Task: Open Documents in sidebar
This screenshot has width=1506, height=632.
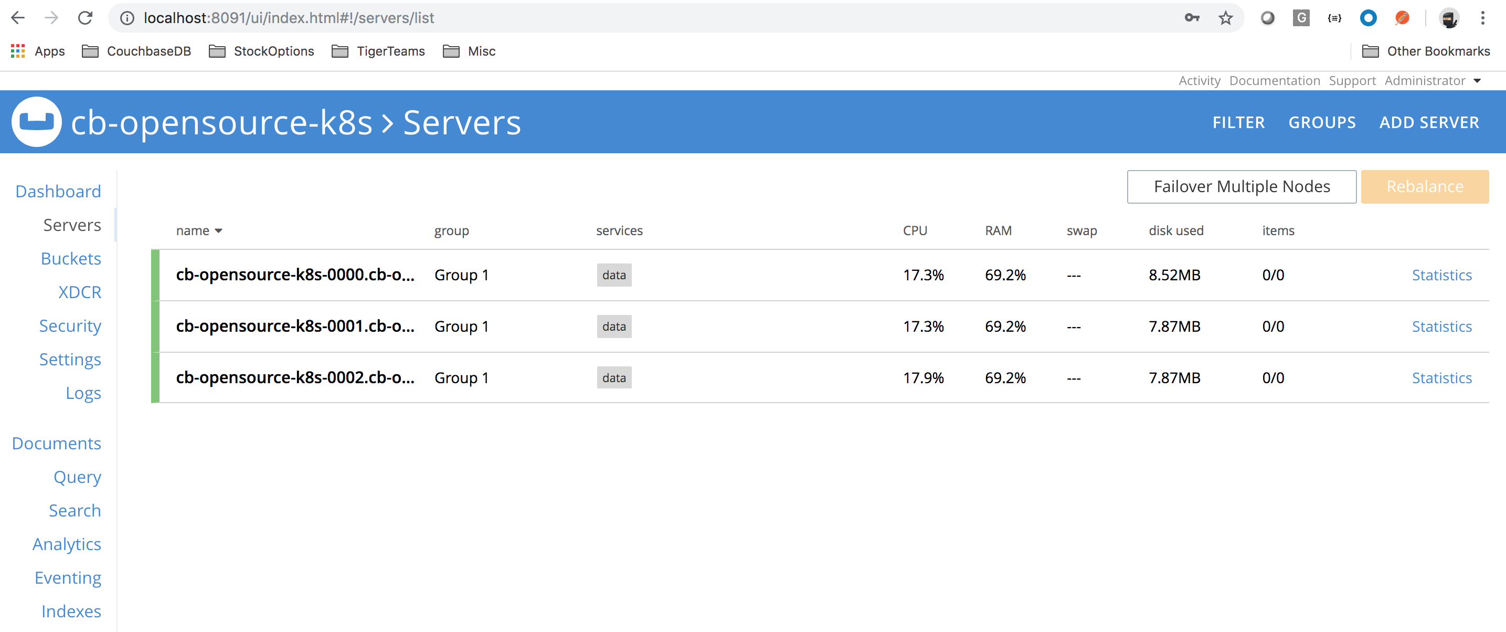Action: pos(56,443)
